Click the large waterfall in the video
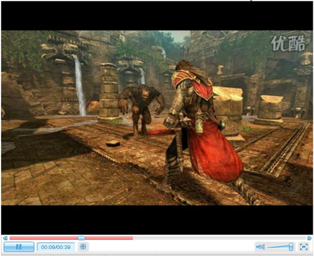314x256 pixels. (80, 85)
